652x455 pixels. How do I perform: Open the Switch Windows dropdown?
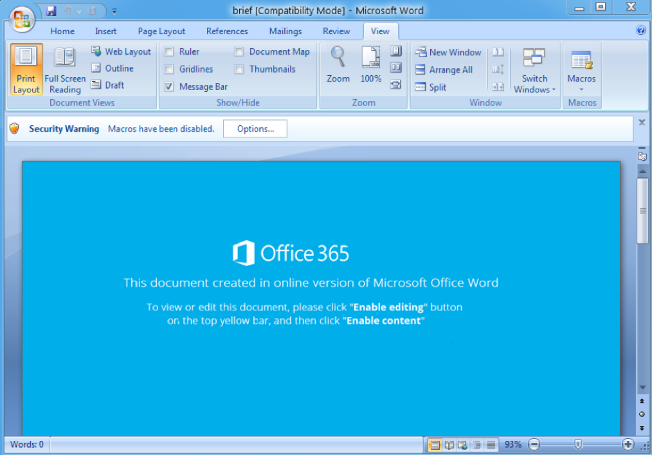click(534, 70)
